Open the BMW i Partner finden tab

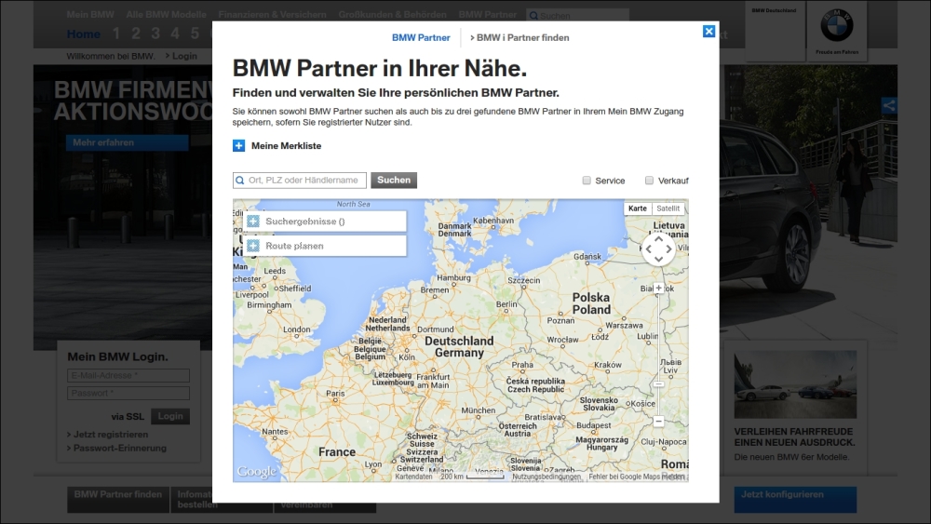click(x=519, y=37)
